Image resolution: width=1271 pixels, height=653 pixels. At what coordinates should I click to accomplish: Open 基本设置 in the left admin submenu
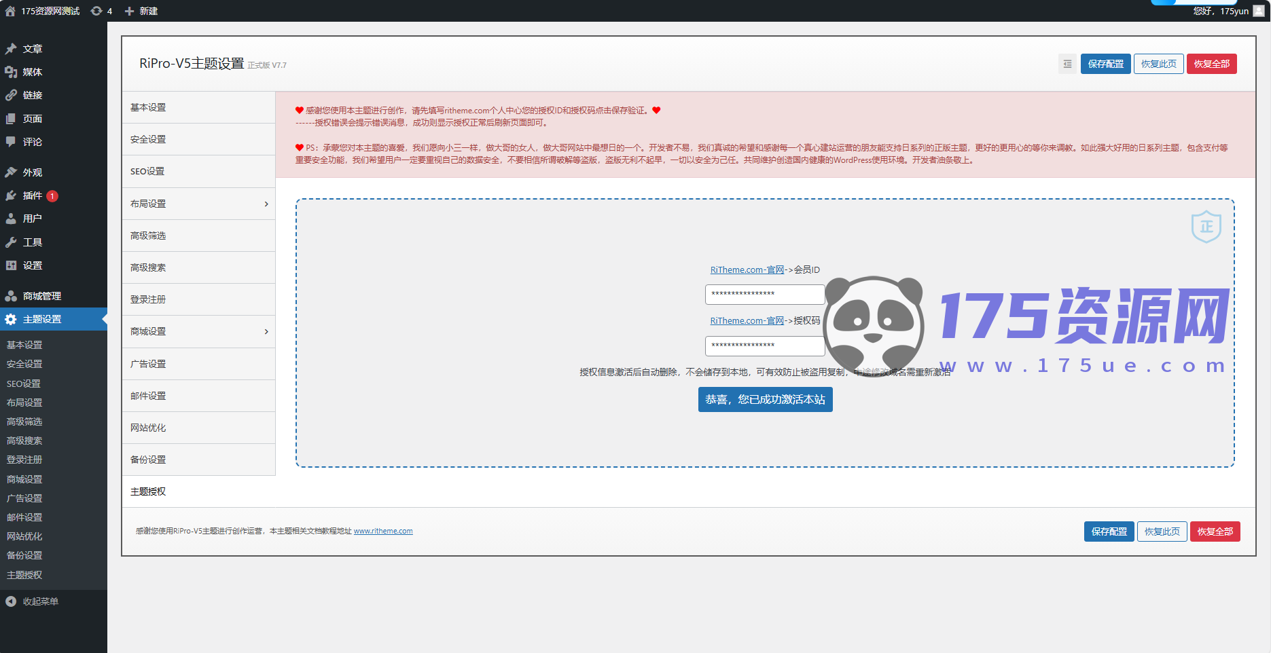[x=24, y=345]
